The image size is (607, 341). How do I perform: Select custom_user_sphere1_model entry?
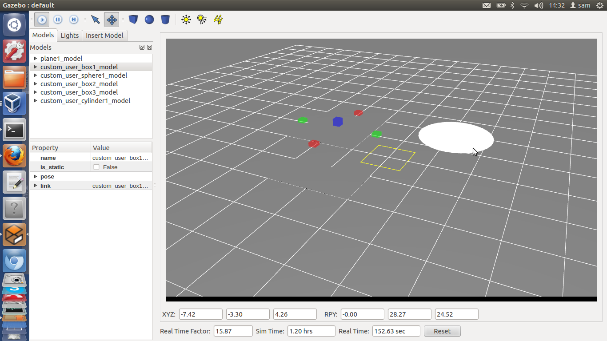84,75
